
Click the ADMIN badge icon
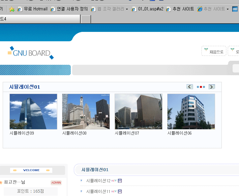(x=56, y=183)
